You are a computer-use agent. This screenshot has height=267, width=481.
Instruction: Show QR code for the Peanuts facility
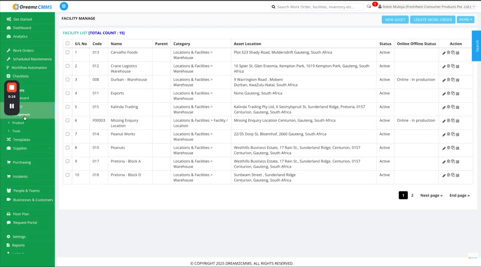point(458,148)
